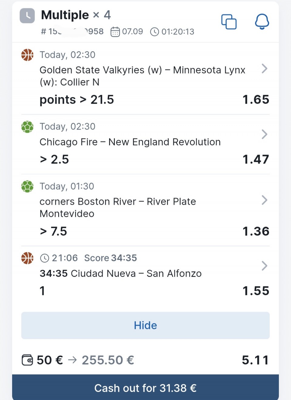The height and width of the screenshot is (400, 291).
Task: Copy the bet slip with duplicate icon
Action: point(229,22)
